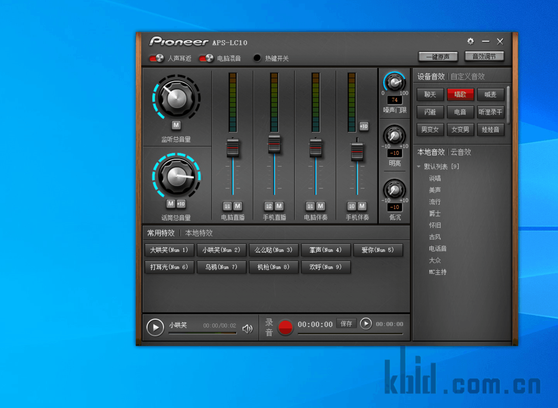This screenshot has height=408, width=558.
Task: Click +10 boost under 话筒总音量
Action: (181, 204)
